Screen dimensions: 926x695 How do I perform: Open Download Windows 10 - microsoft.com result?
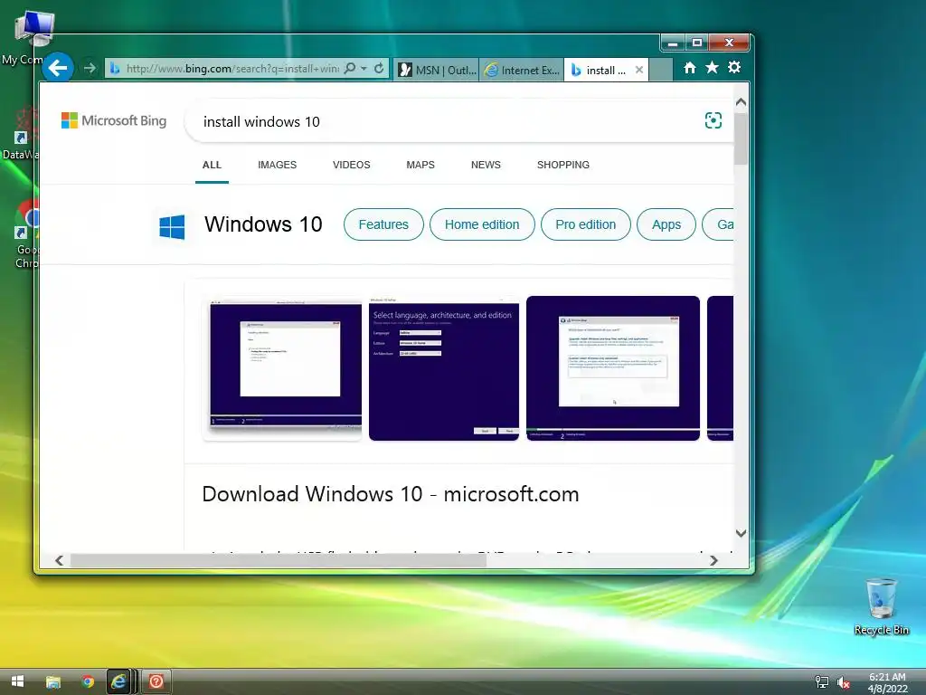coord(391,494)
